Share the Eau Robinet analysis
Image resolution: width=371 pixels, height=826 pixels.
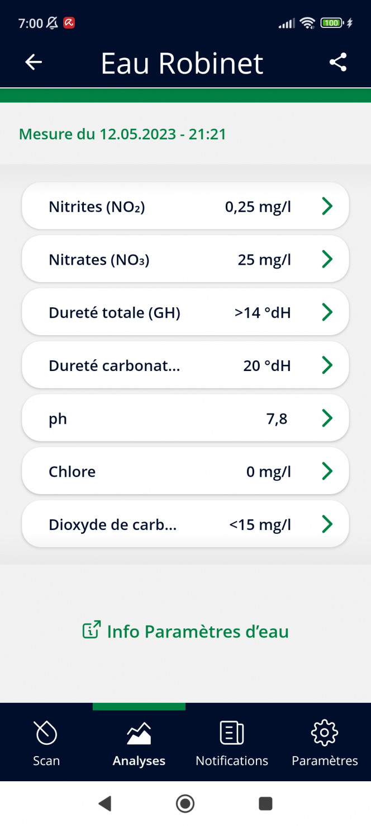pos(338,62)
